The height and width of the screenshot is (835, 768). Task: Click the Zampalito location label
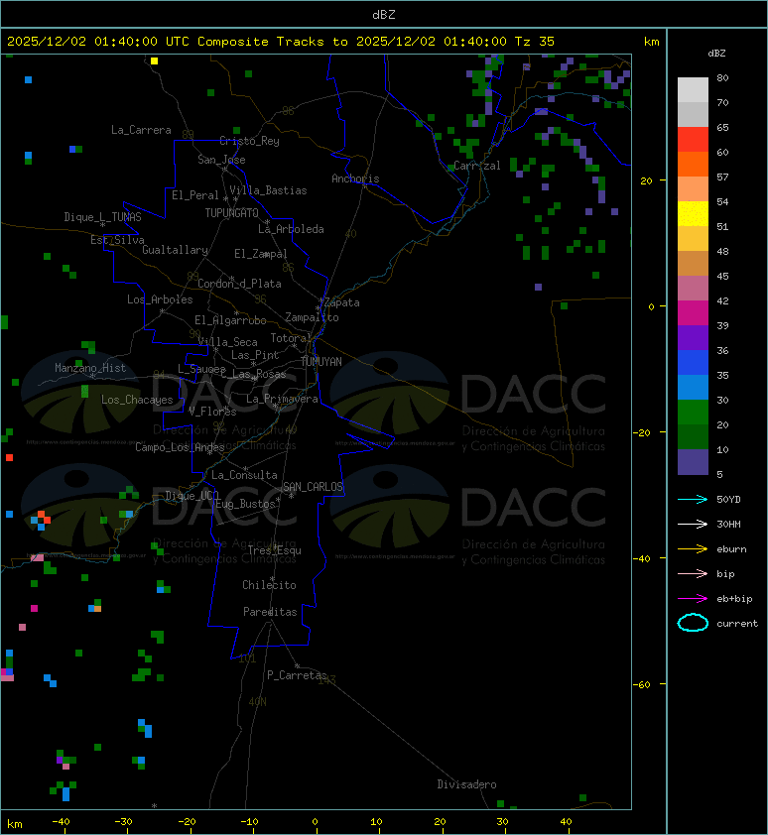pos(312,318)
